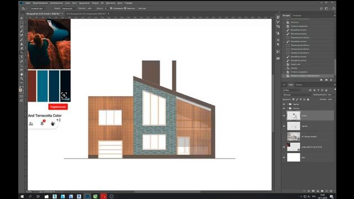Switch to the История panel tab
Viewport: 354px width, 199px height.
pos(287,15)
